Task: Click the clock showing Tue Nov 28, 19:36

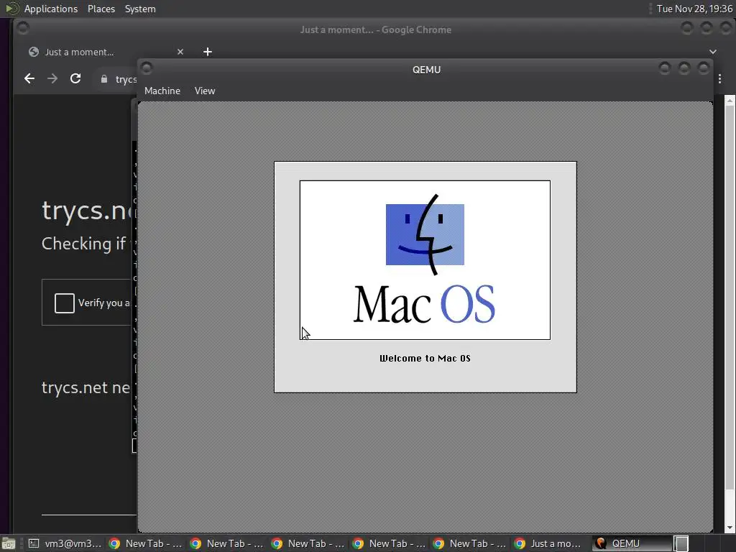Action: point(694,9)
